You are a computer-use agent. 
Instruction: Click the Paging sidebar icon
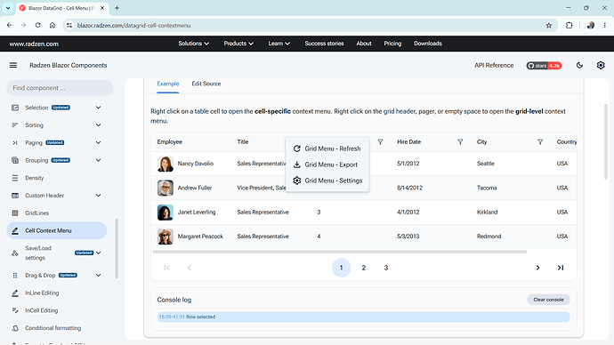pos(15,143)
